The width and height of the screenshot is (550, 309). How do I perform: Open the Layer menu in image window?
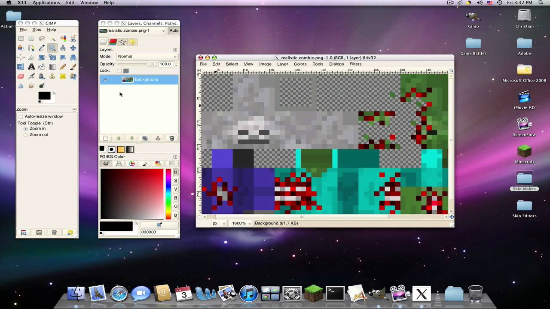(x=282, y=64)
